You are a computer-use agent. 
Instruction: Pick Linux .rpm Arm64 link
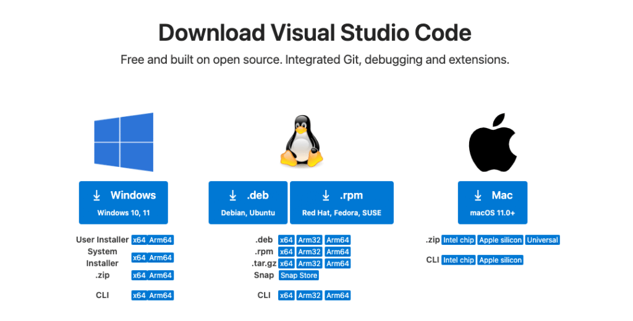pyautogui.click(x=338, y=252)
